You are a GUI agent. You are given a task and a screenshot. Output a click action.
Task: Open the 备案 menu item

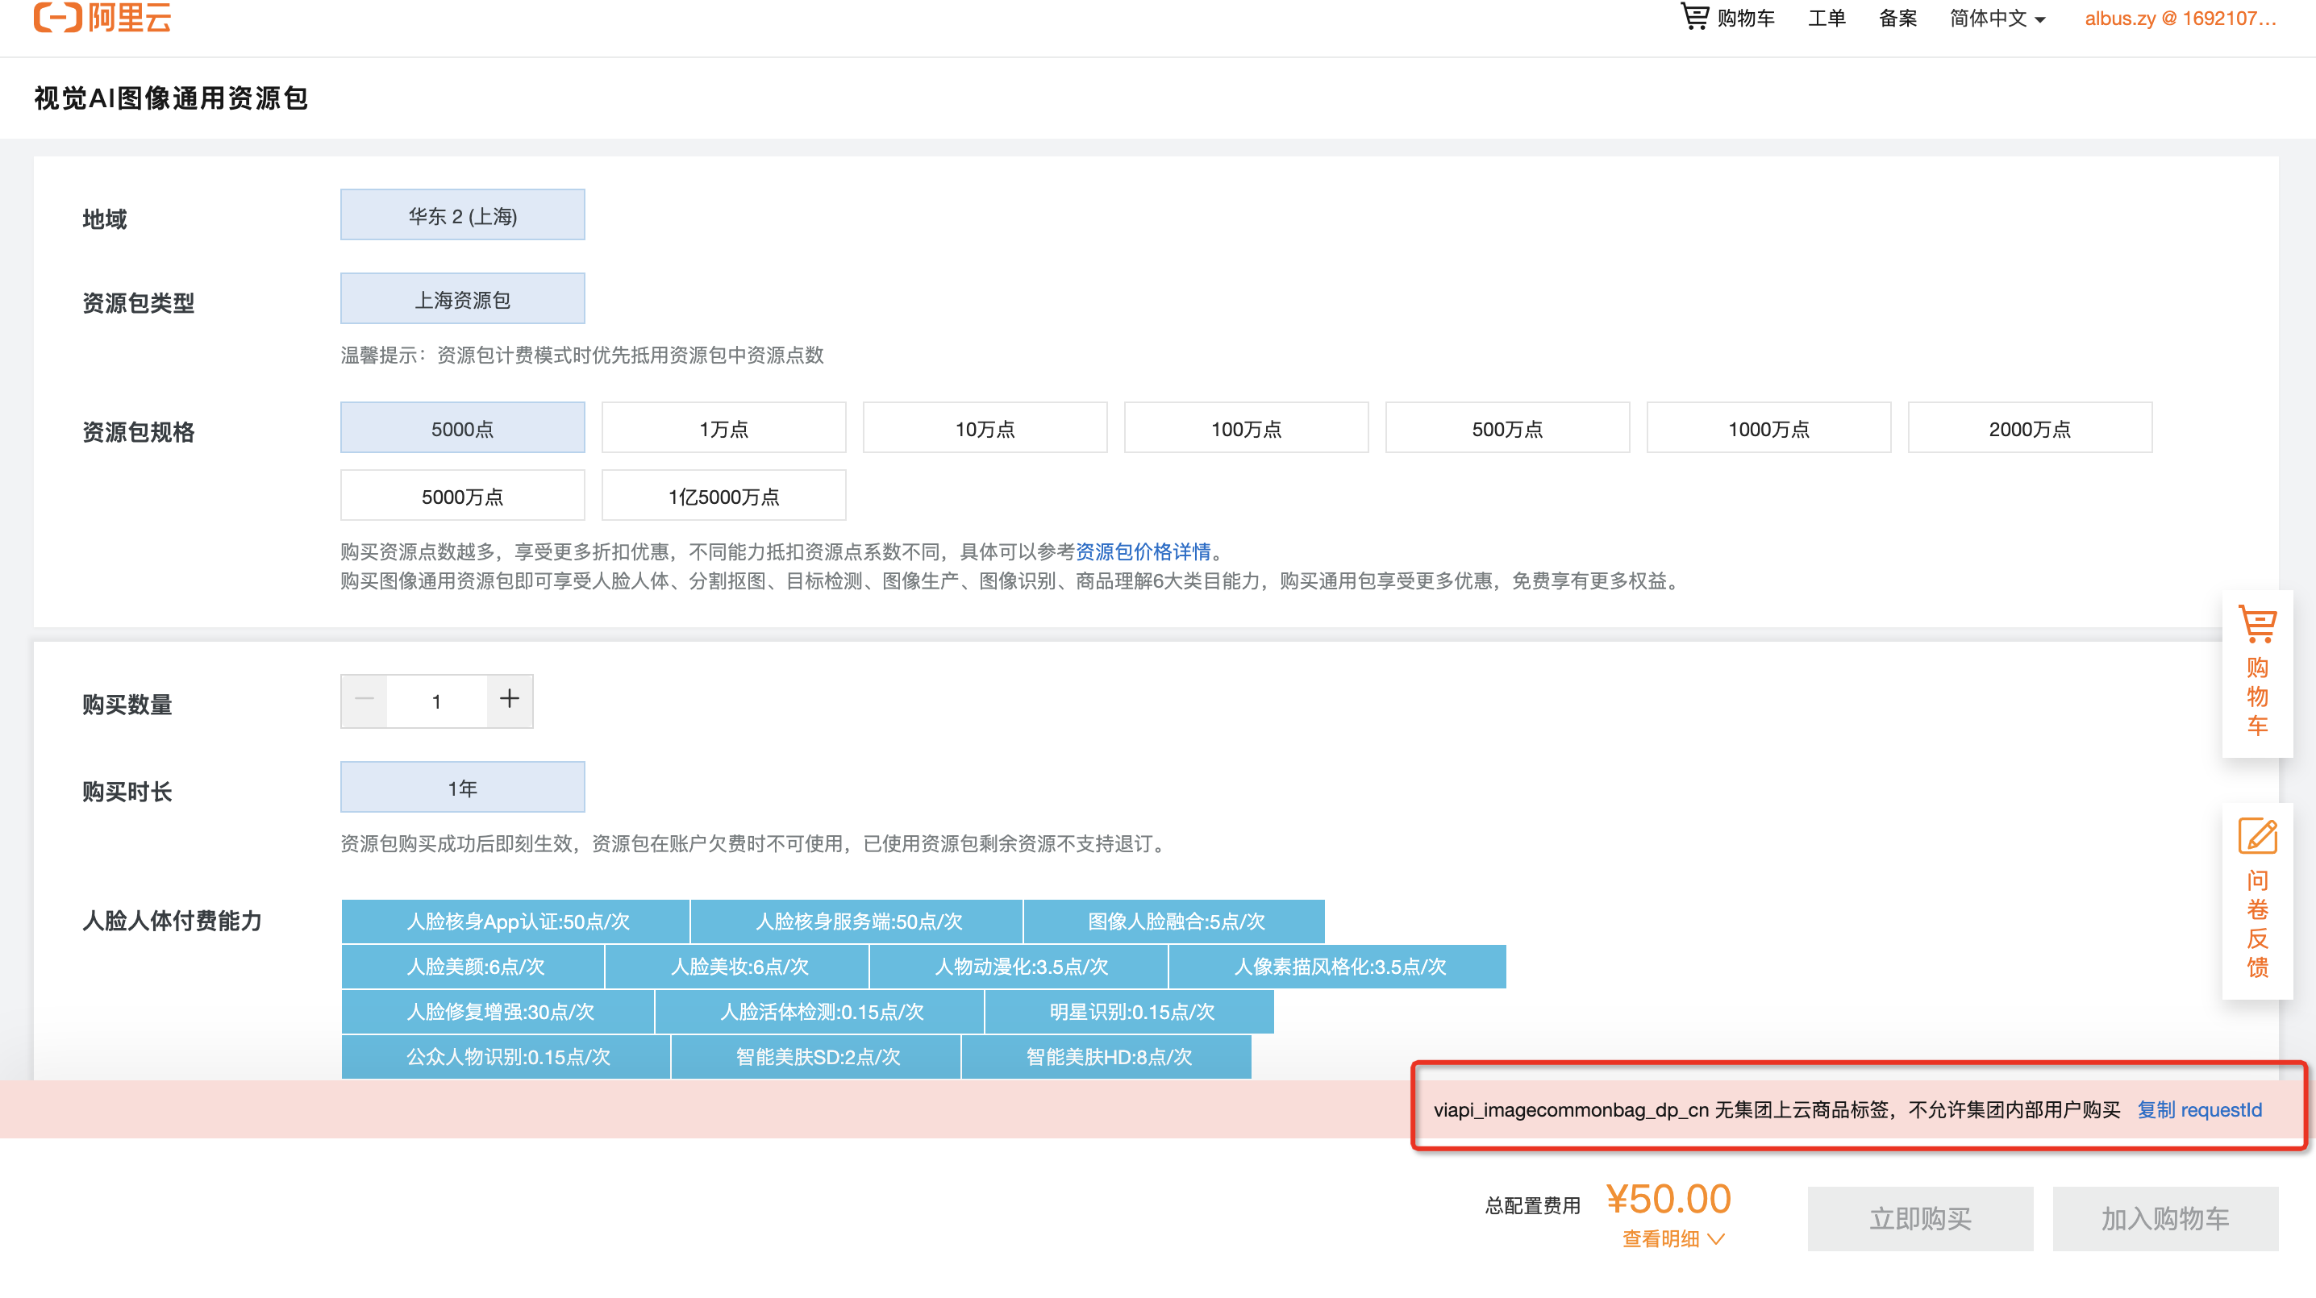1897,19
